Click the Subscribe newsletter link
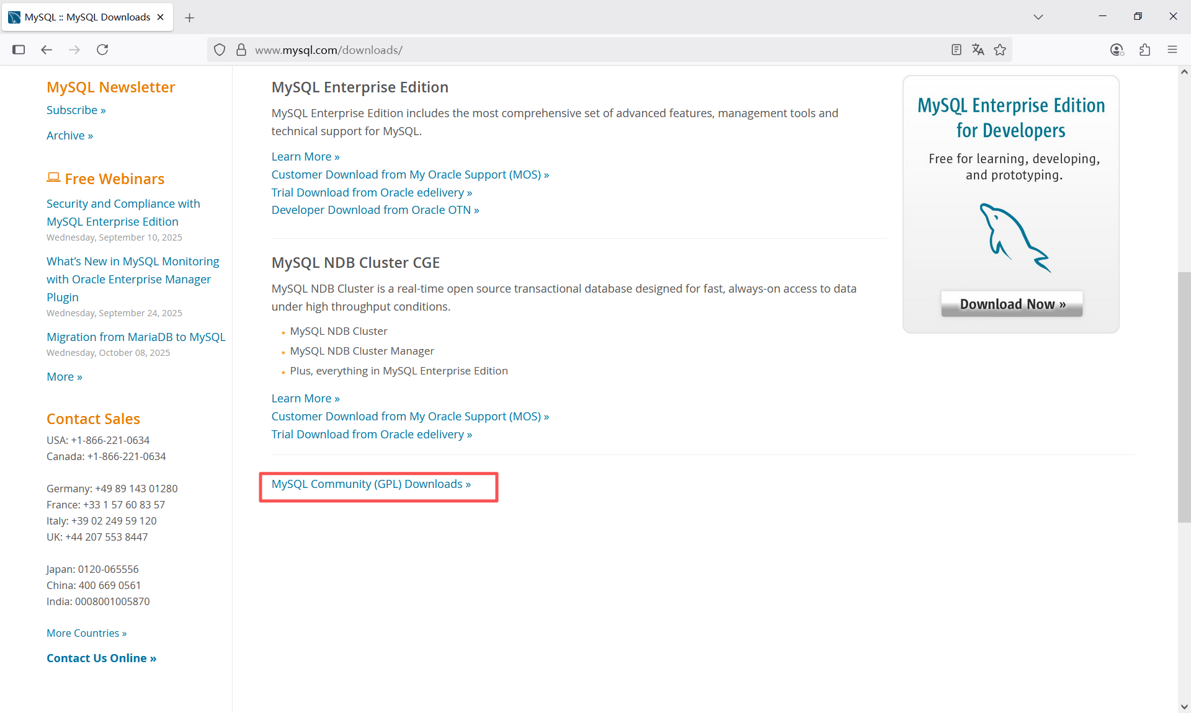The width and height of the screenshot is (1191, 713). click(76, 110)
